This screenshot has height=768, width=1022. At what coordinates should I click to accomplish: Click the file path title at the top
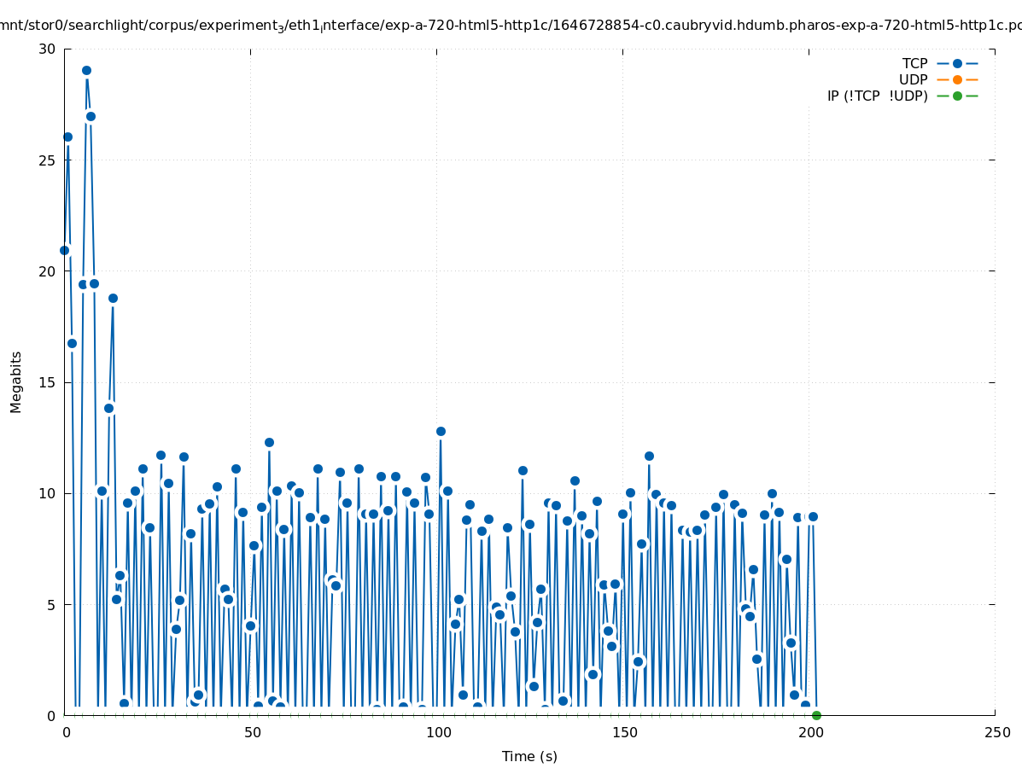point(511,26)
